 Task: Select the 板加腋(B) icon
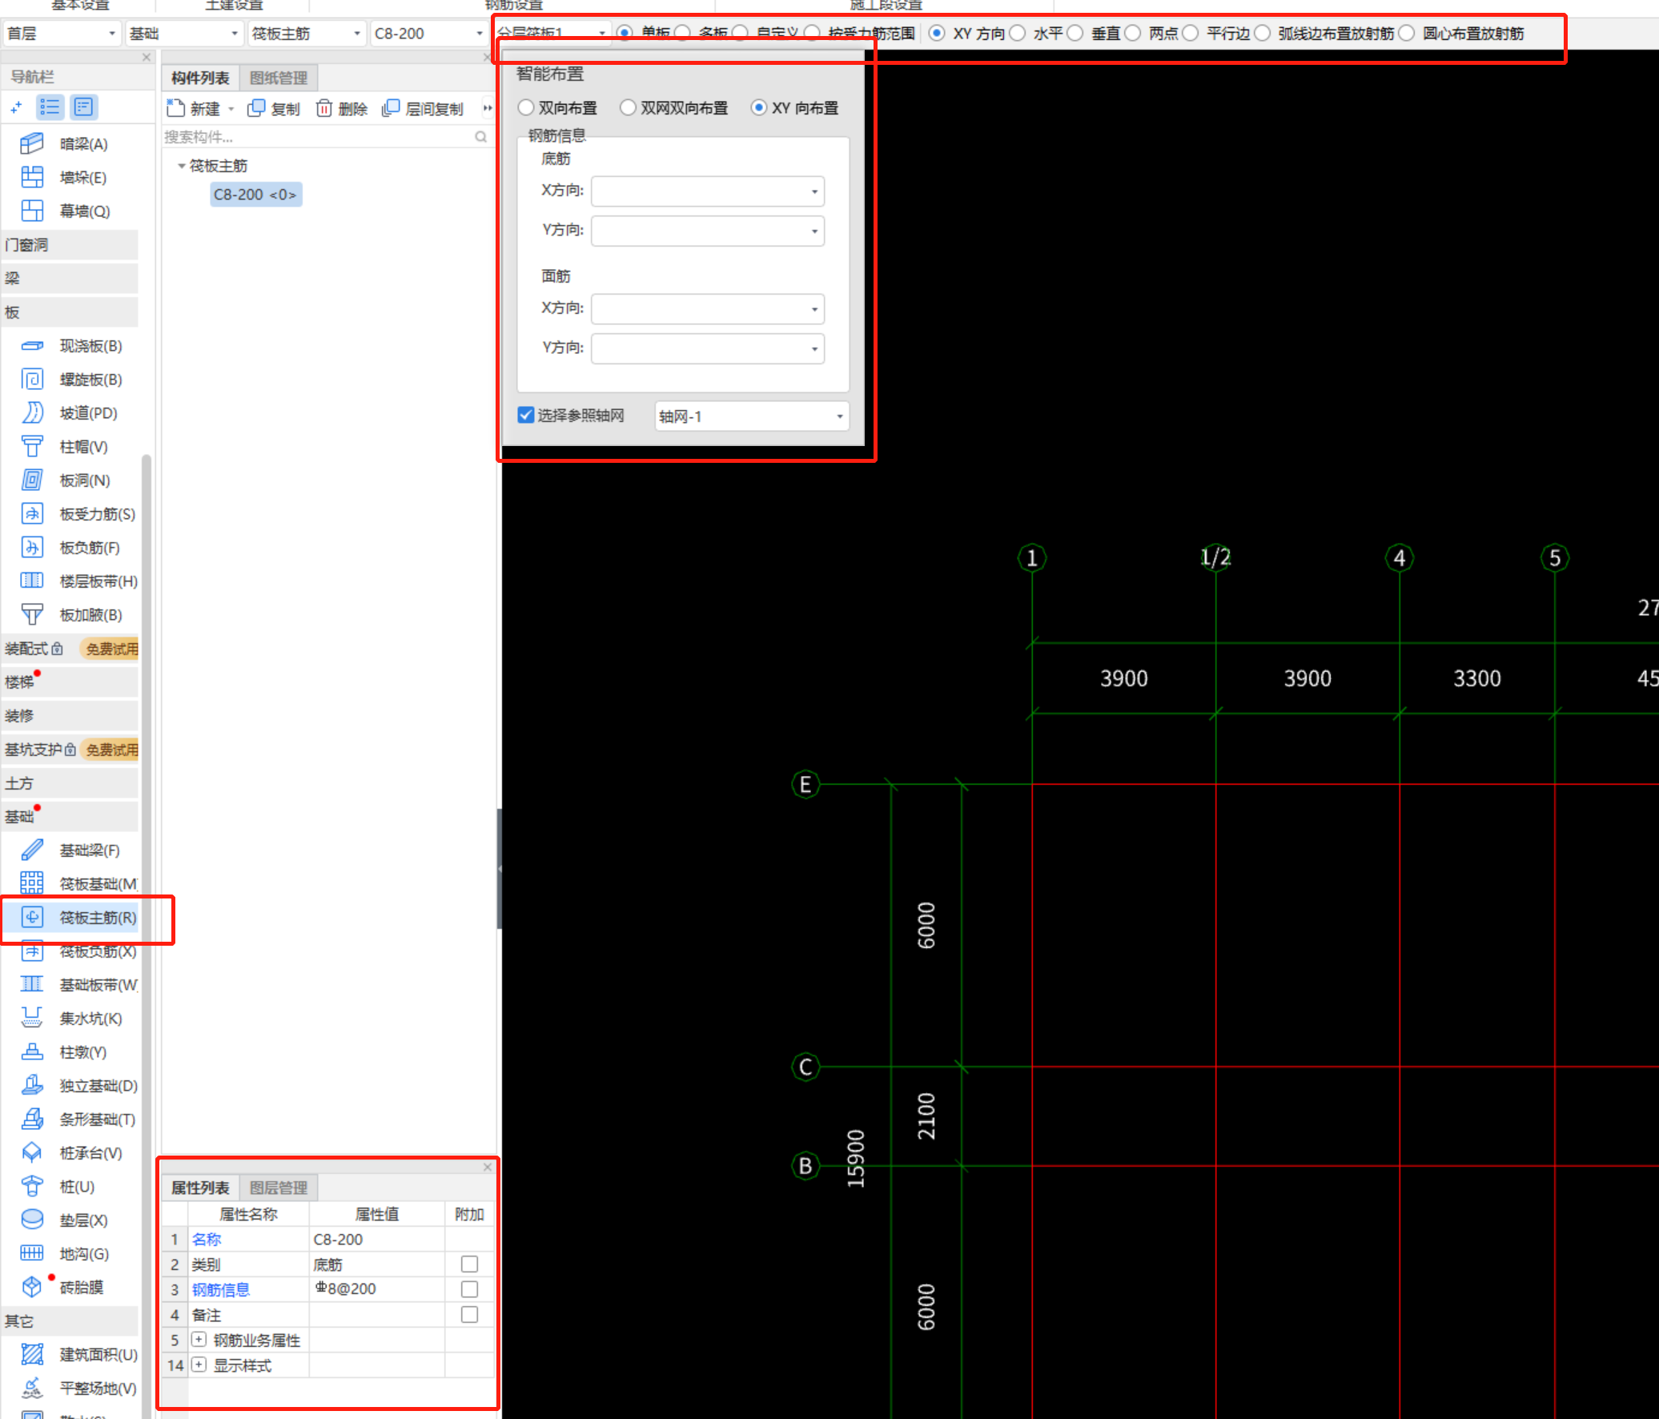click(x=32, y=615)
